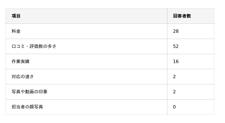The image size is (225, 123).
Task: Click the count 2 beside 対応の速さ
Action: pyautogui.click(x=174, y=76)
